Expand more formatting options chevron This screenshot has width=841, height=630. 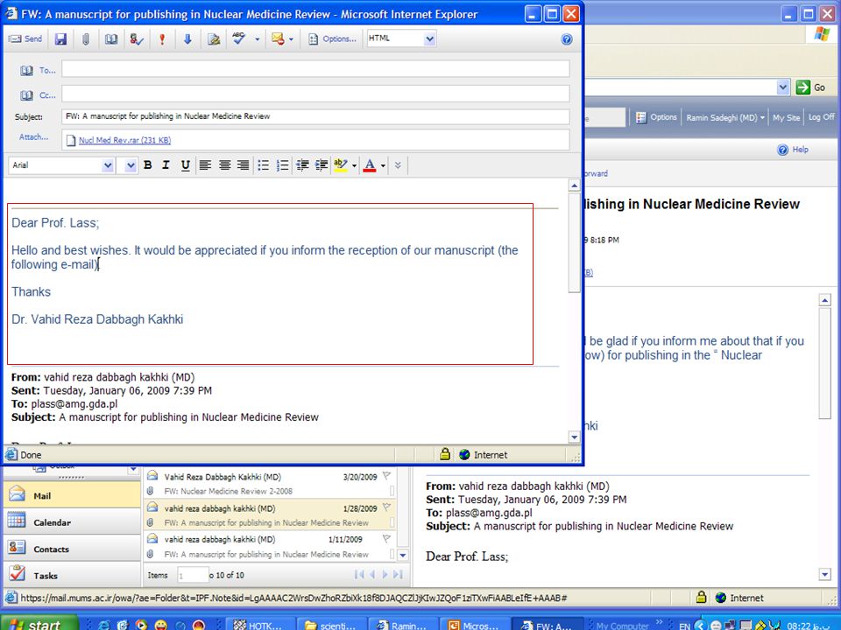tap(398, 165)
